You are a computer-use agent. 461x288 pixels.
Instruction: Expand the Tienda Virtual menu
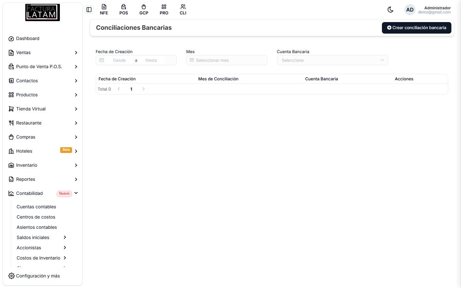pyautogui.click(x=43, y=109)
